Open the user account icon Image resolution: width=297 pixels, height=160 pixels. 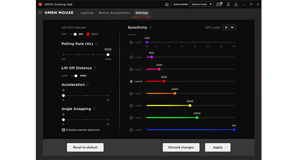[236, 4]
